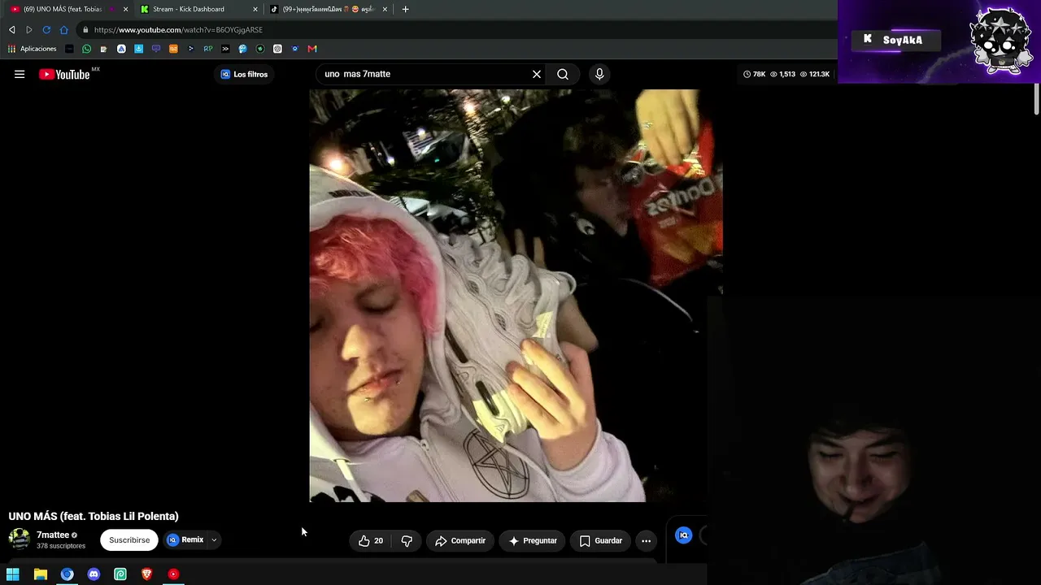Click the page vertical scrollbar
Image resolution: width=1041 pixels, height=585 pixels.
(x=1036, y=97)
